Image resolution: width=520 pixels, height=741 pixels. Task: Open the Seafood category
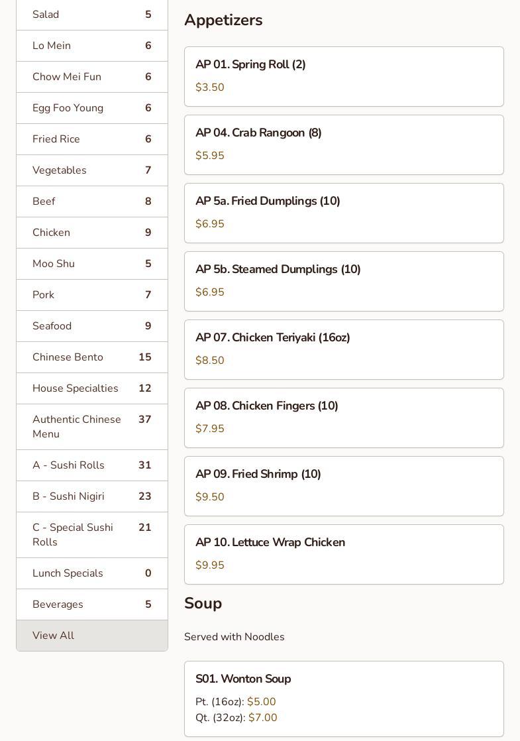click(91, 326)
